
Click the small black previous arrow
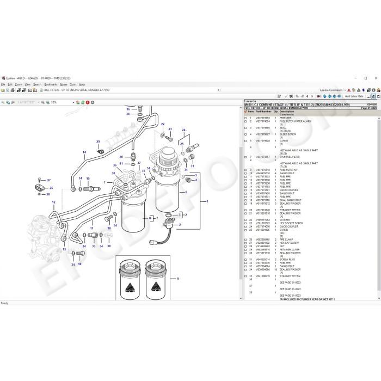tap(308, 96)
